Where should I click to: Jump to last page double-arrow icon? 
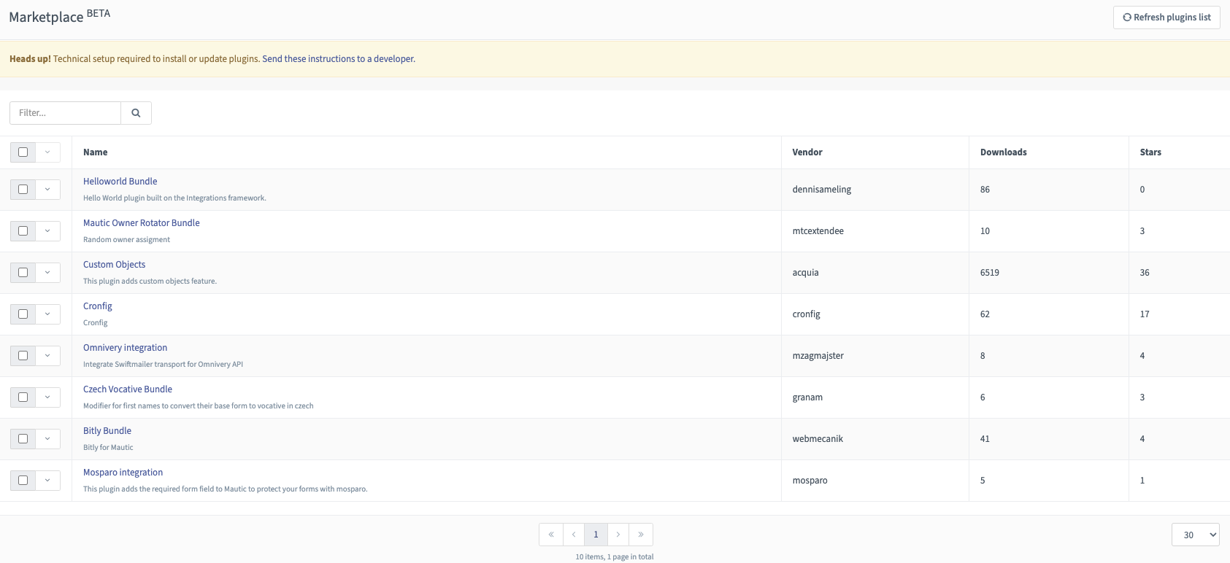coord(641,535)
